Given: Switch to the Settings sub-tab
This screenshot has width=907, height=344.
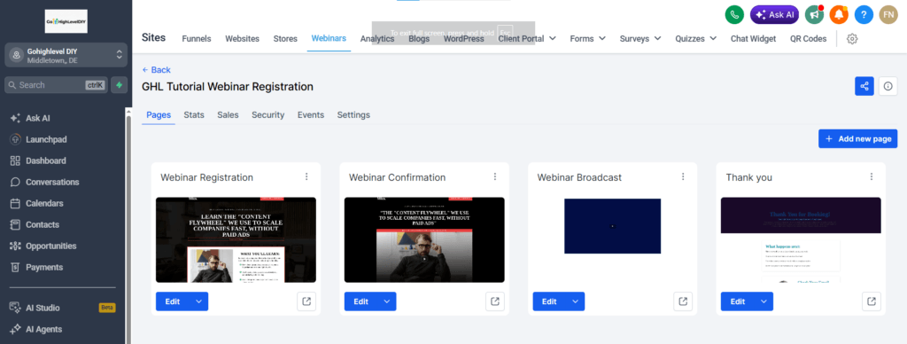Looking at the screenshot, I should tap(353, 114).
